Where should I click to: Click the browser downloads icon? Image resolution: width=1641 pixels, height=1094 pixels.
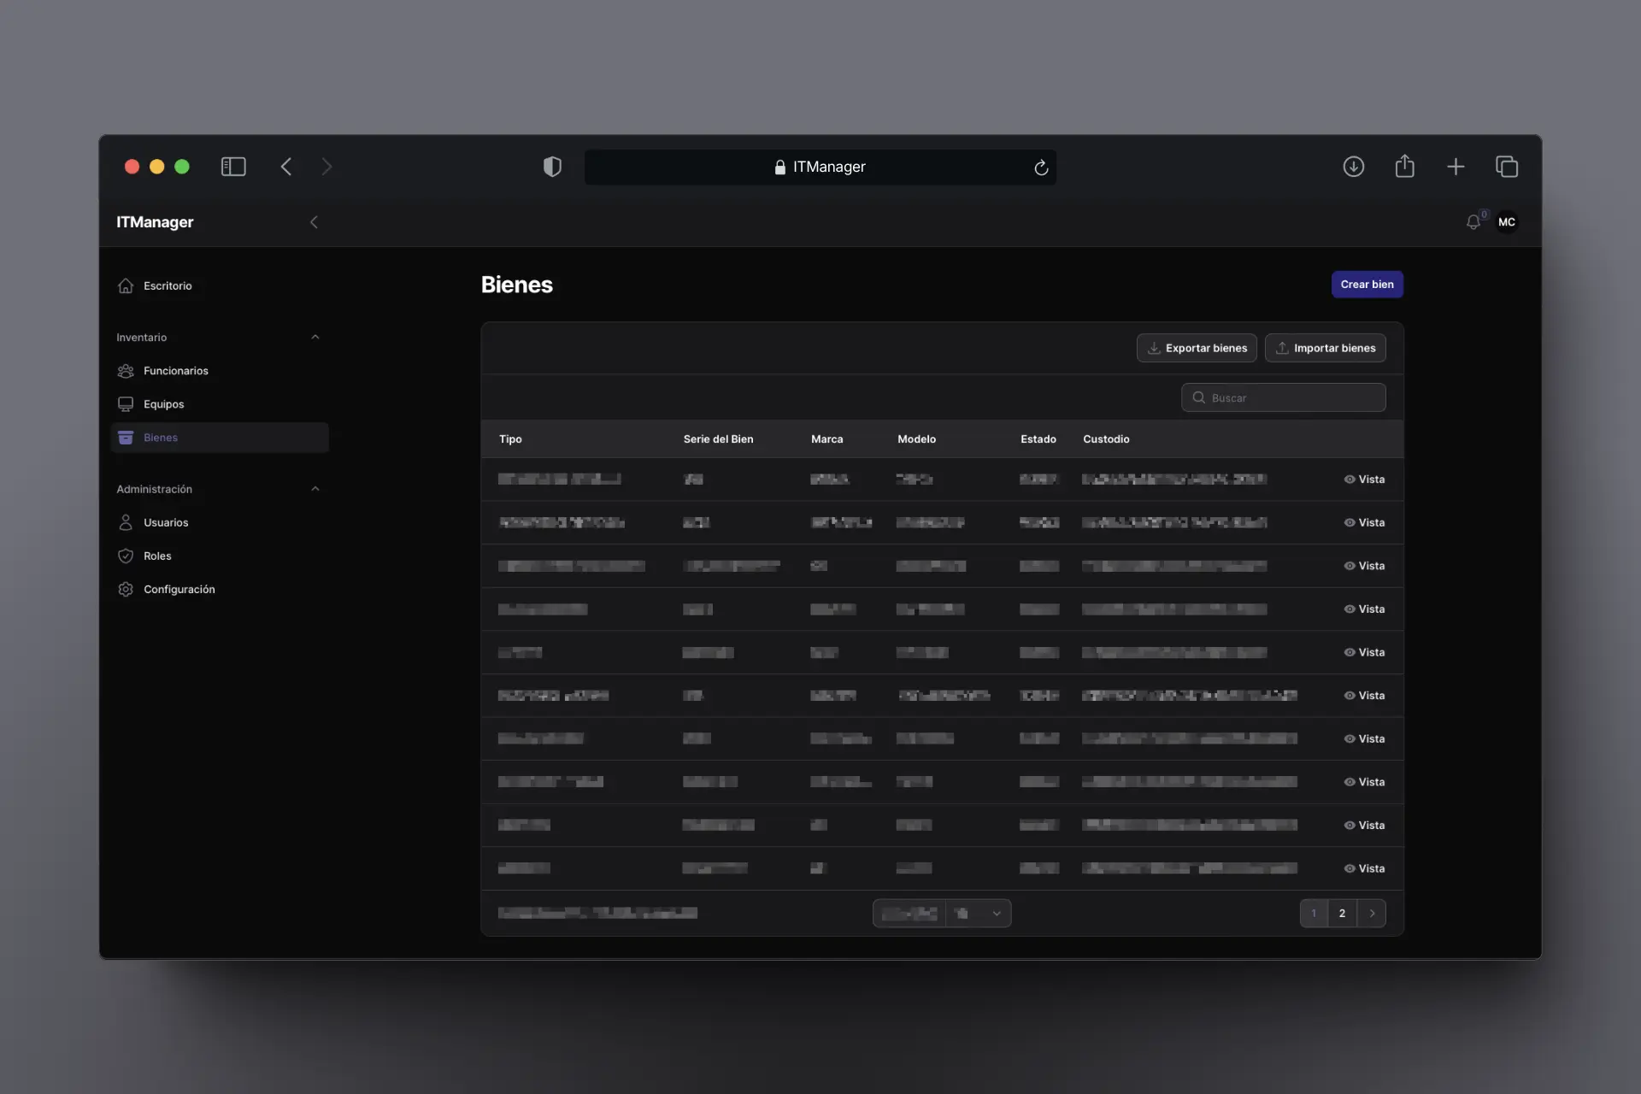[1353, 167]
